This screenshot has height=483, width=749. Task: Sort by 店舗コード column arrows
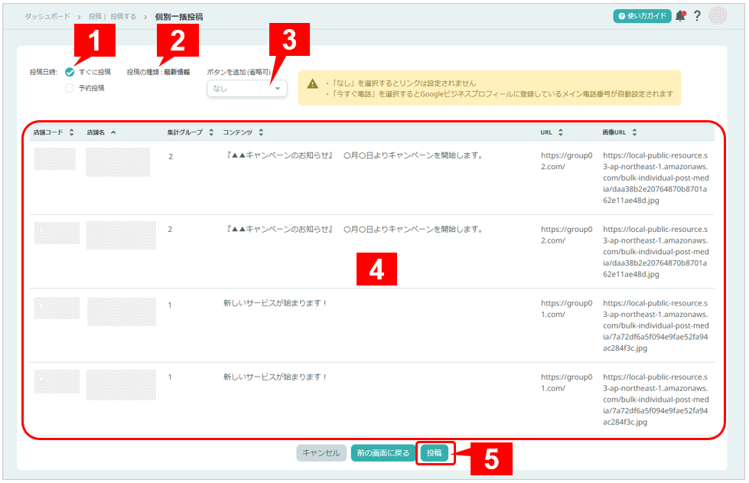point(72,132)
